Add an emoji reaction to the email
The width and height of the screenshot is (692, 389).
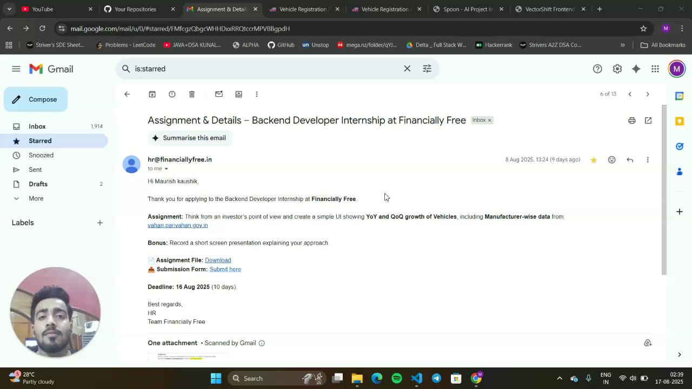pos(612,160)
